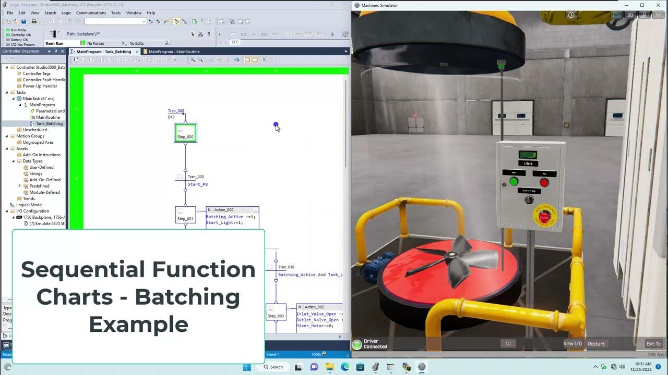
Task: Push the red Stop button on simulator panel
Action: tap(544, 182)
